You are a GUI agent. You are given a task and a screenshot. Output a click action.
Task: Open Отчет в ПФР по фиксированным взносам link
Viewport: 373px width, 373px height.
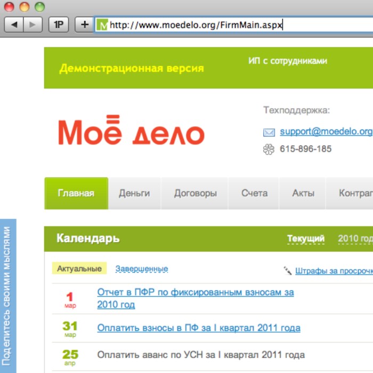195,293
